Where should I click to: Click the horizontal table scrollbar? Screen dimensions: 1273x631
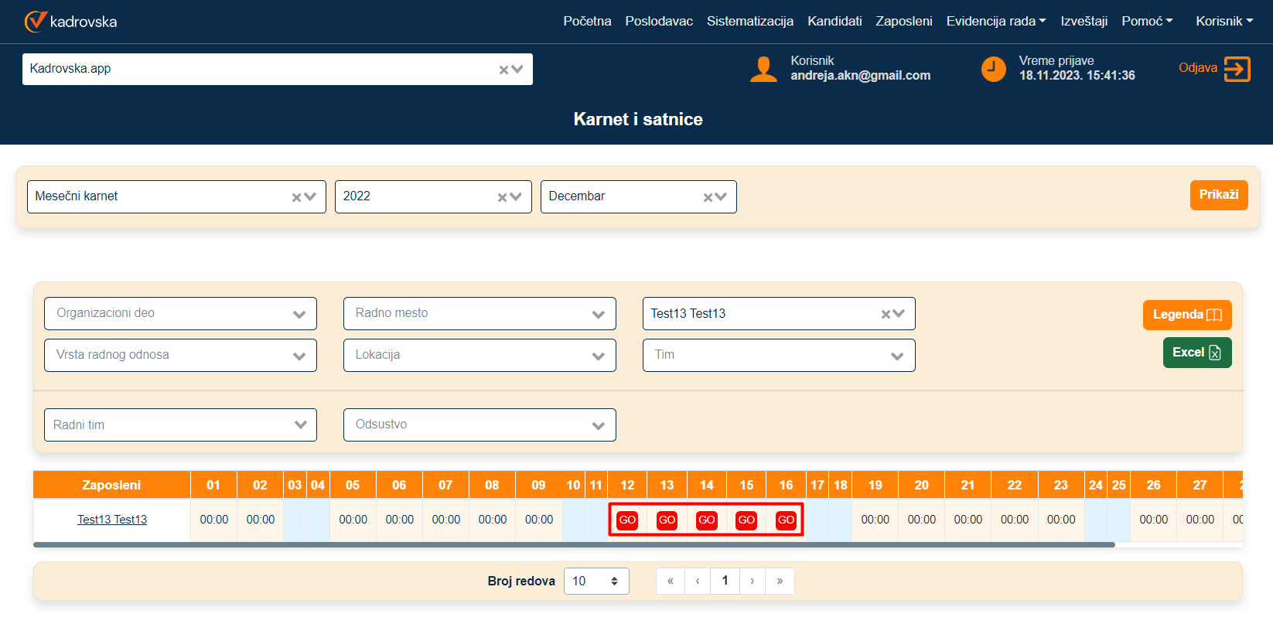click(x=574, y=545)
